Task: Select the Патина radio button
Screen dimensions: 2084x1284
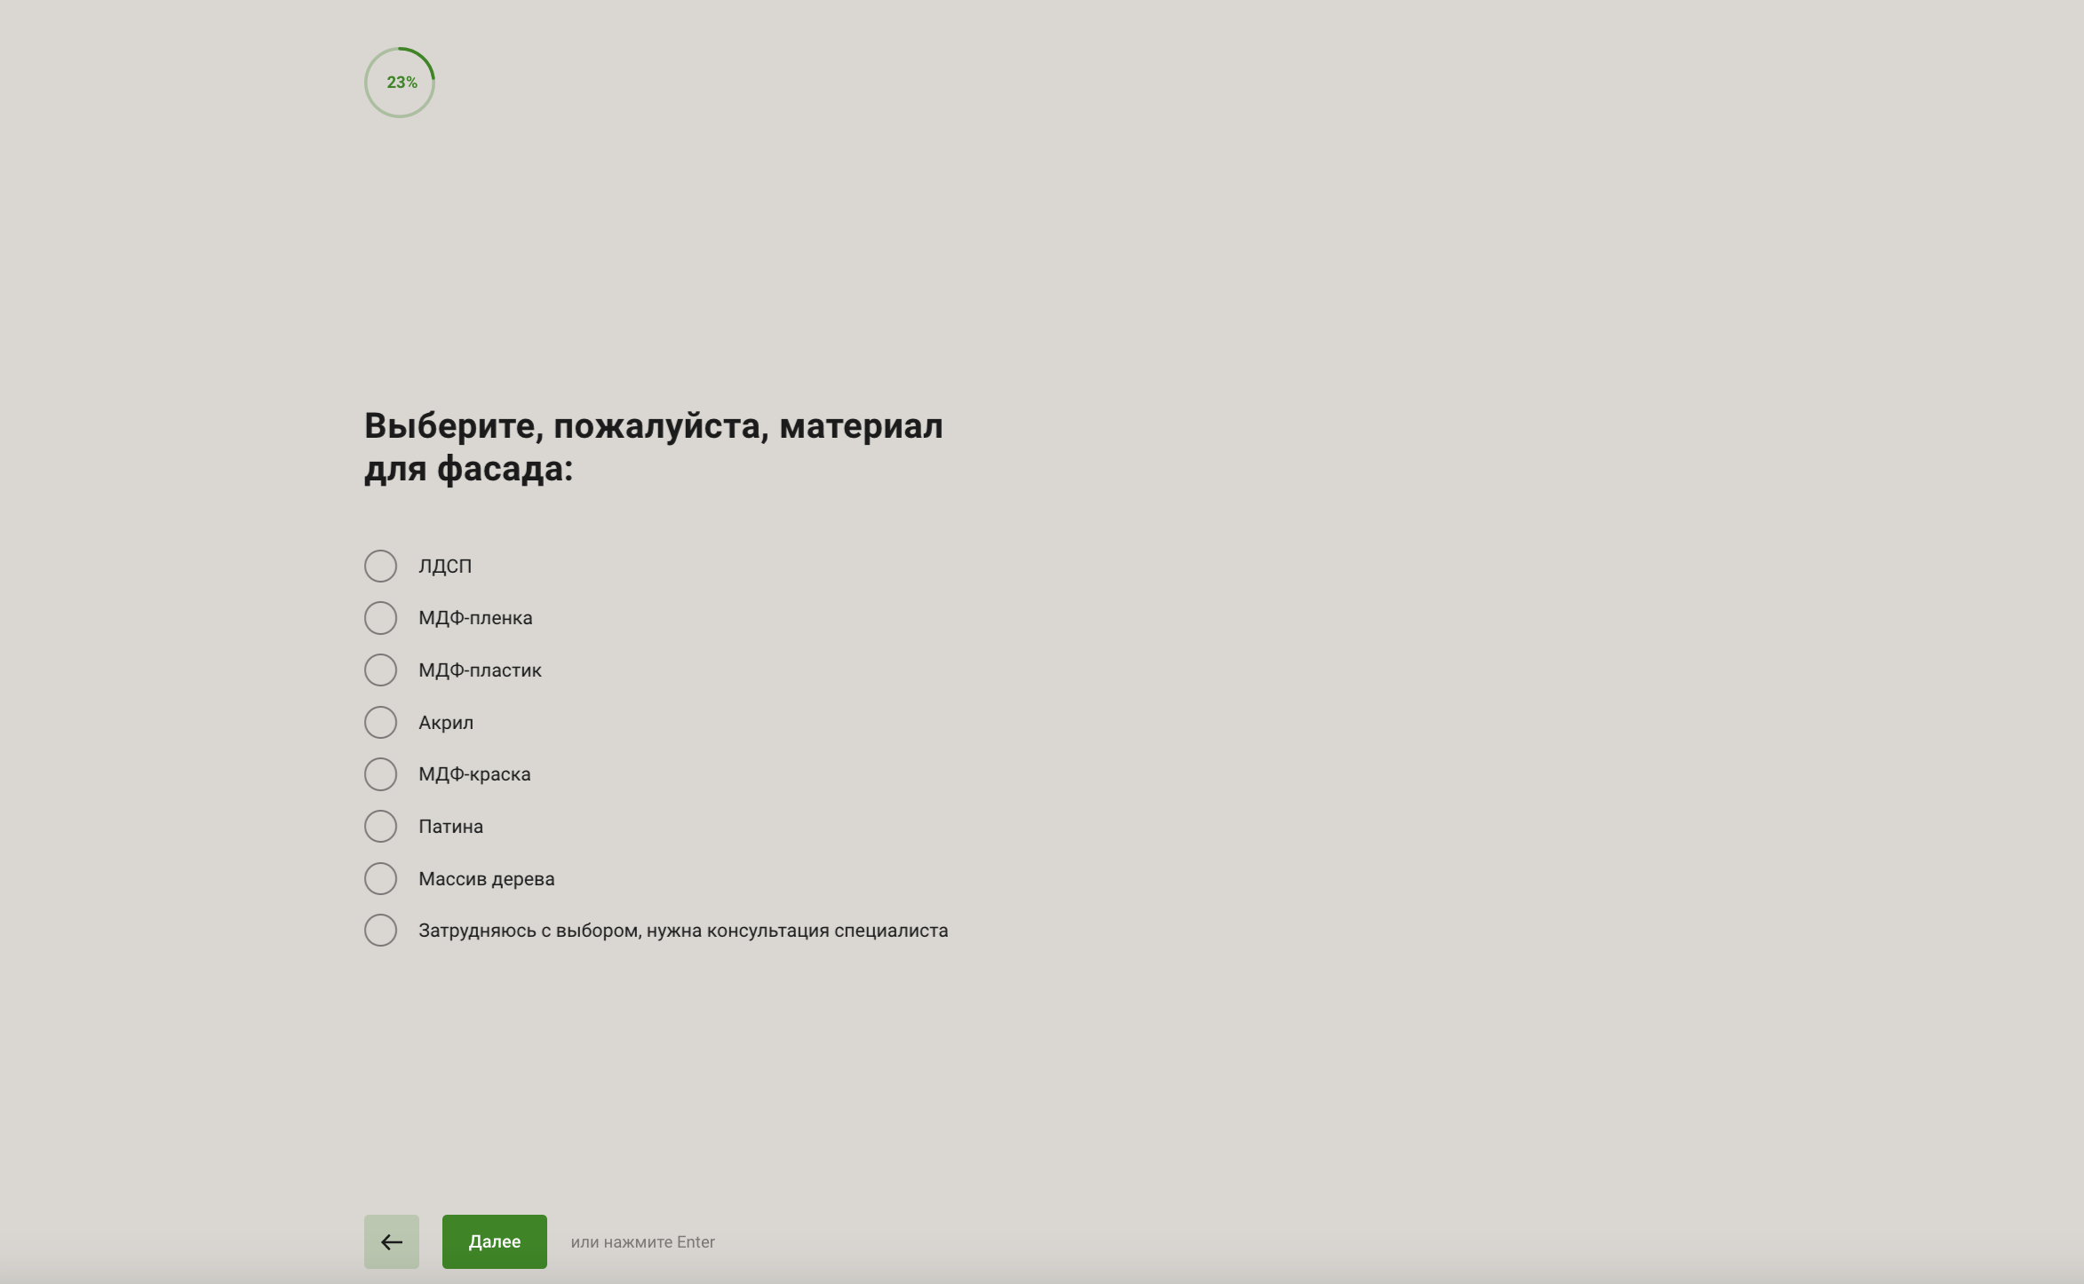Action: click(380, 826)
